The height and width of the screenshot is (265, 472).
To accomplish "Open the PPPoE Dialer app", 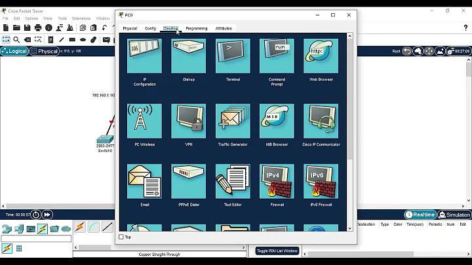I will coord(188,181).
